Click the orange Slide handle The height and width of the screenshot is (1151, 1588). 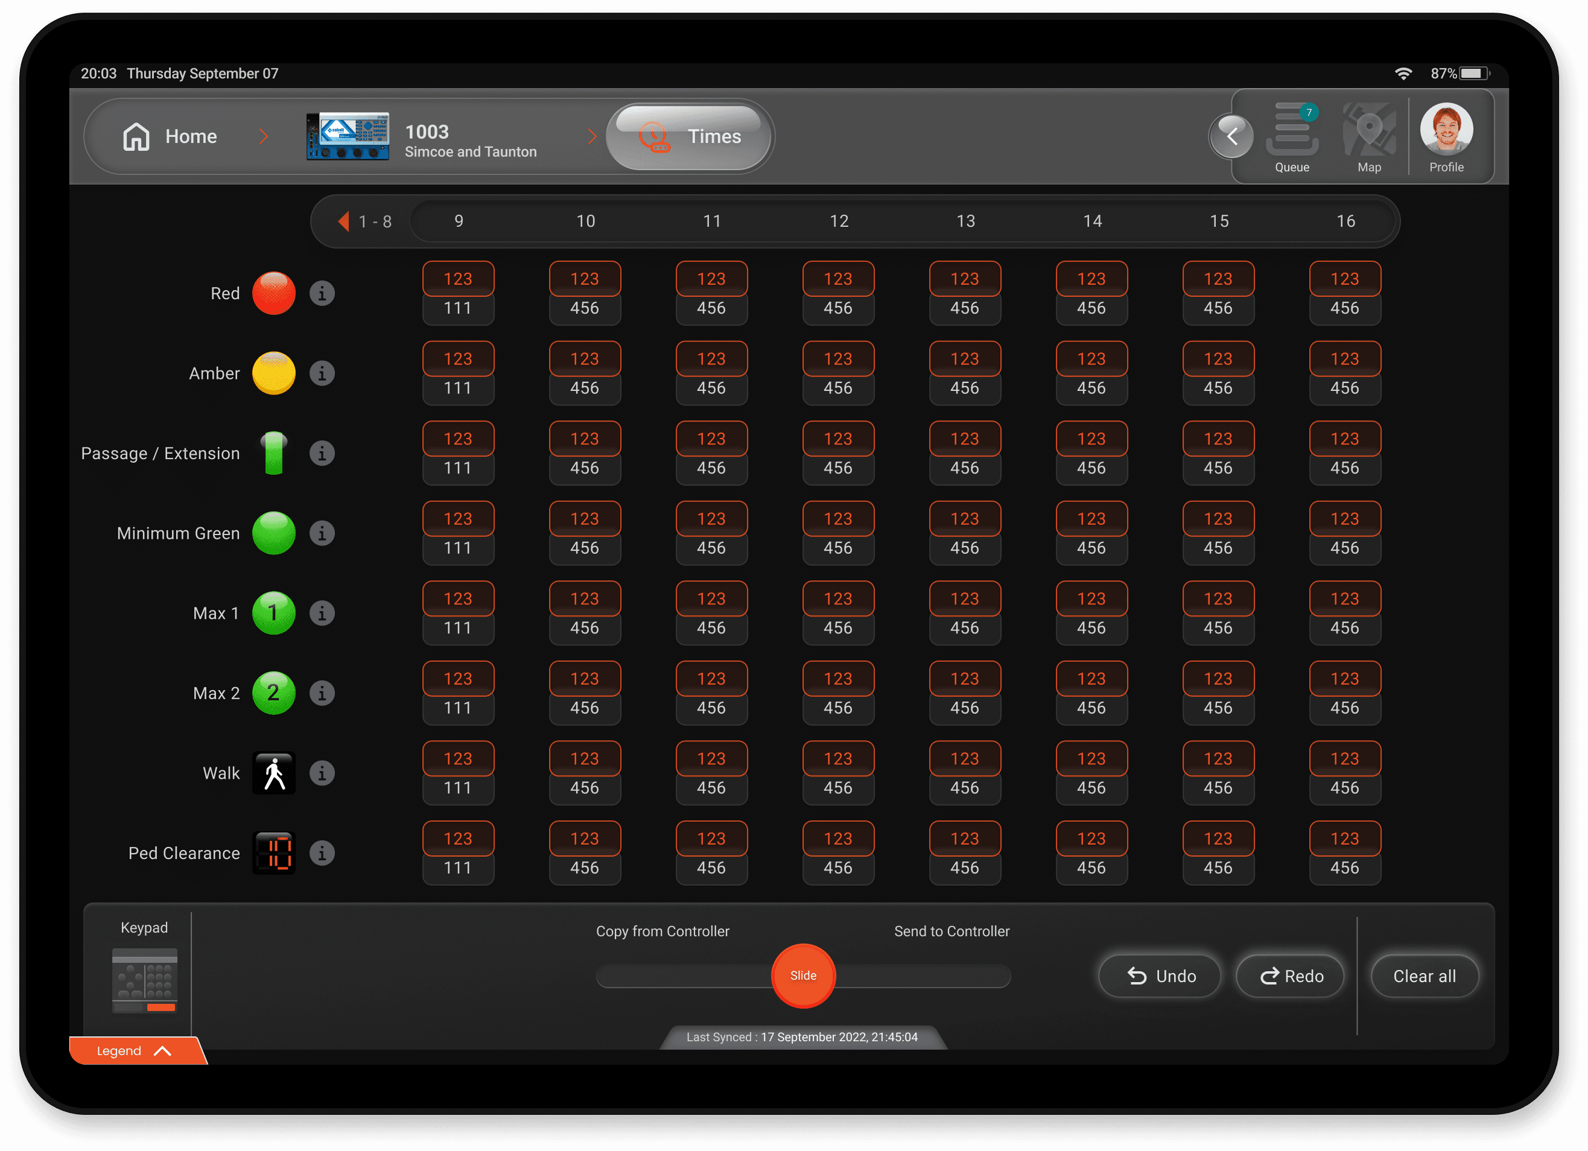[x=803, y=976]
